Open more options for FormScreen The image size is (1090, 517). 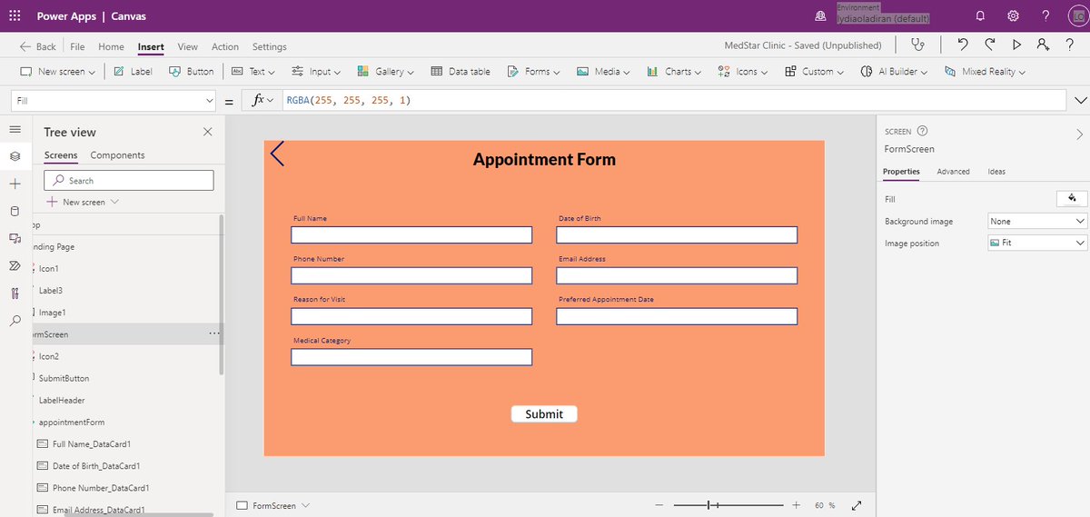[x=214, y=333]
